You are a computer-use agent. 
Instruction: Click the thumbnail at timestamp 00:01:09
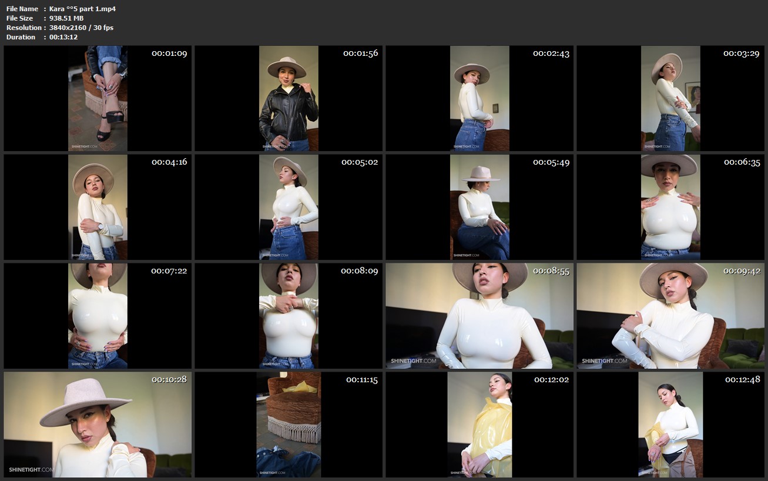point(98,99)
